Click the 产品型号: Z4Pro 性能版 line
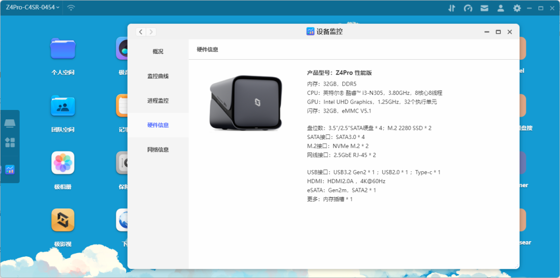 339,73
